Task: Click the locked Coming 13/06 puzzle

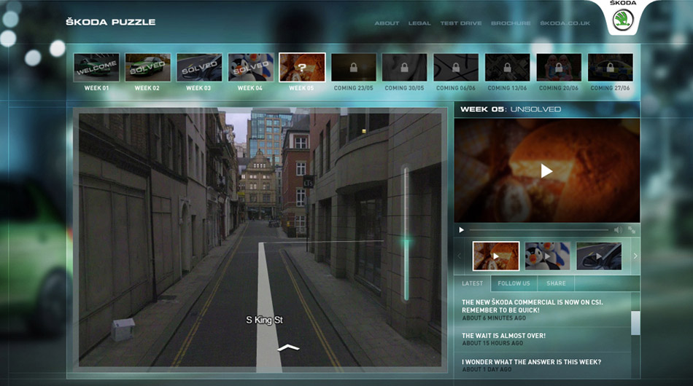Action: (508, 68)
